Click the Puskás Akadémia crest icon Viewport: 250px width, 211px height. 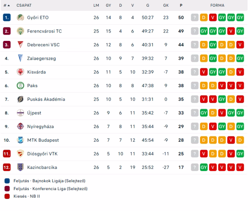20,99
